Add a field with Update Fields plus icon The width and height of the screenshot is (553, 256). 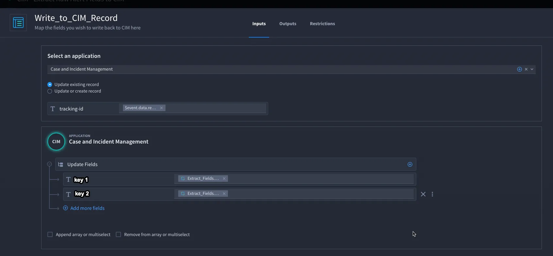tap(410, 164)
